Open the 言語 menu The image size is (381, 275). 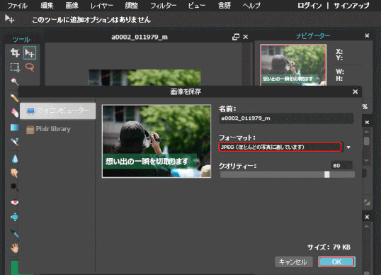click(224, 6)
